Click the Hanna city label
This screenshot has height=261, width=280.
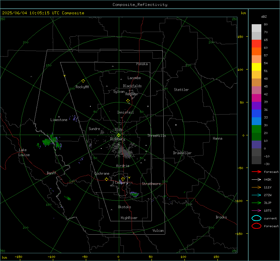[x=217, y=138]
